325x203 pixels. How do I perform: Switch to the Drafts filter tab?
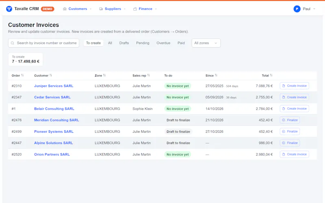(x=124, y=43)
